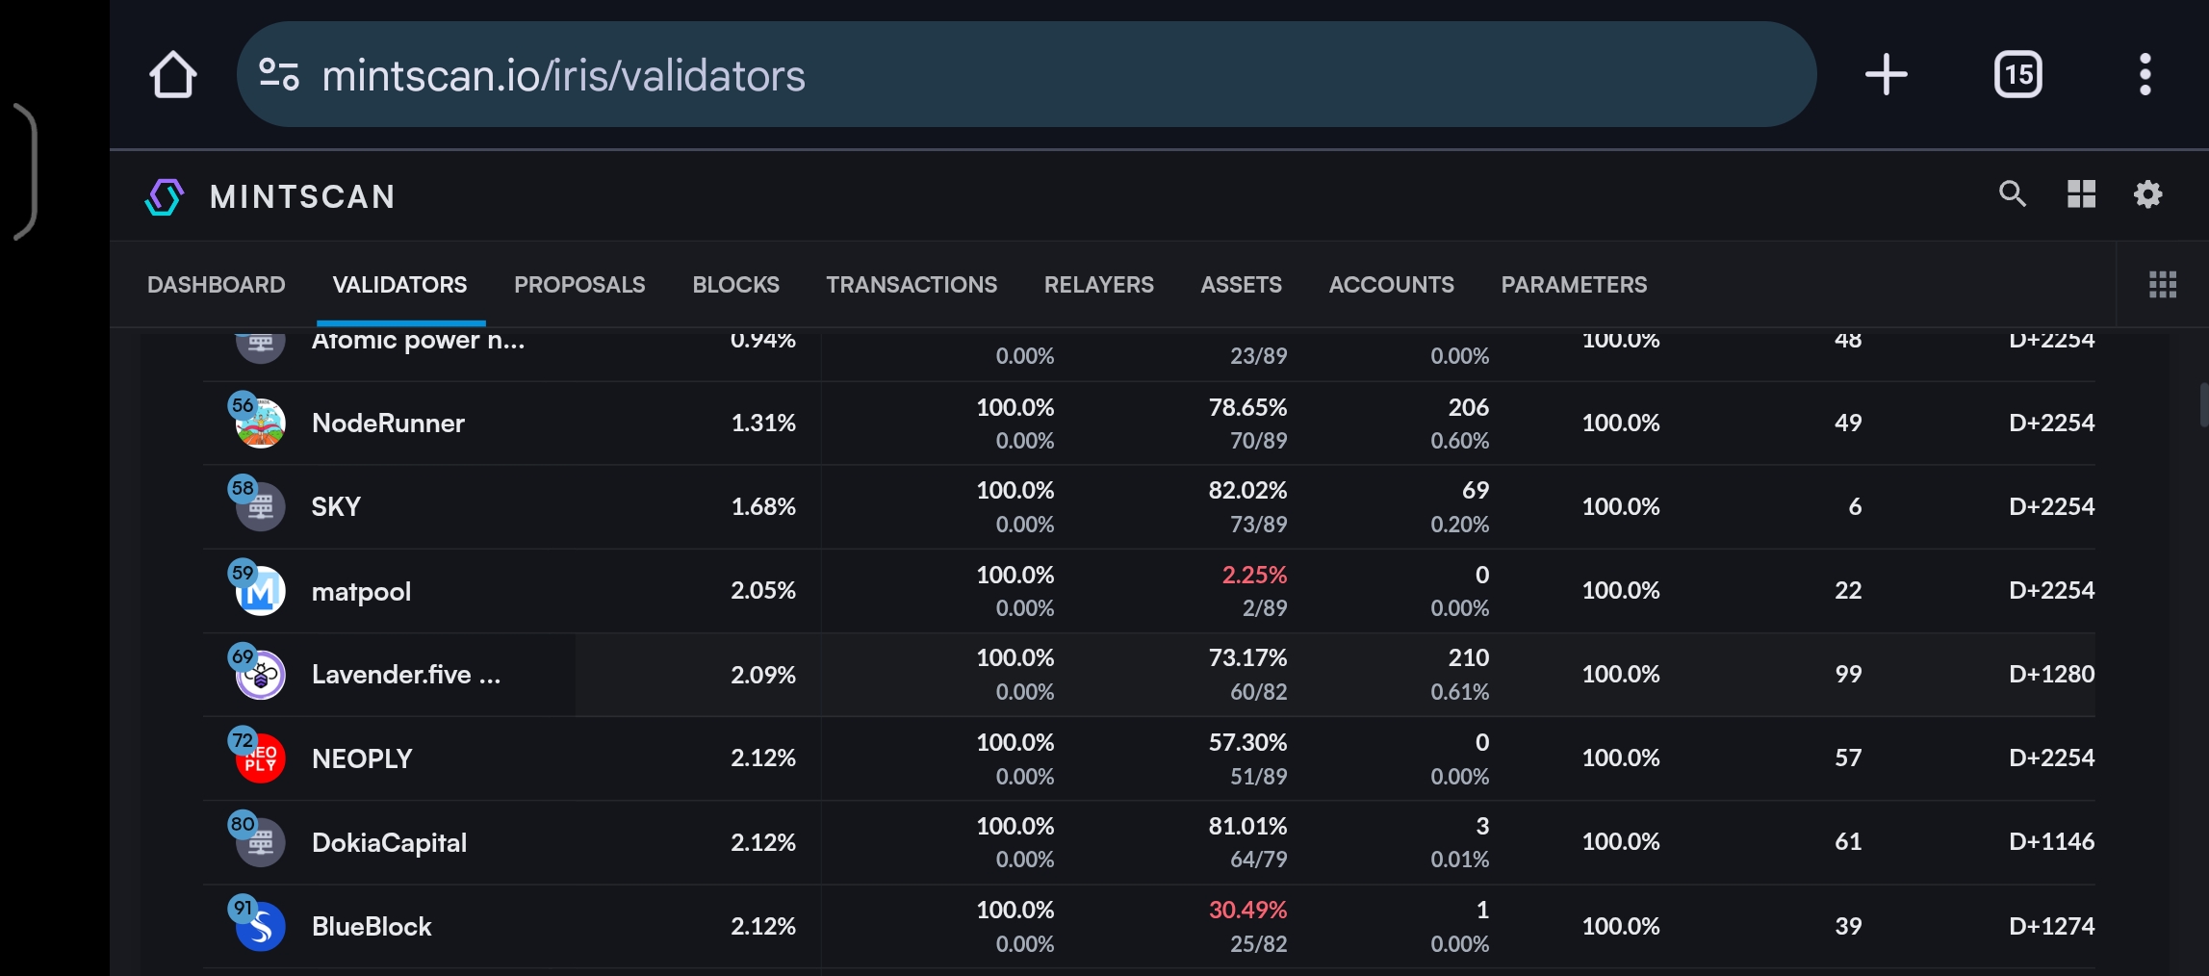The height and width of the screenshot is (976, 2209).
Task: Click matpool validator logo
Action: coord(260,590)
